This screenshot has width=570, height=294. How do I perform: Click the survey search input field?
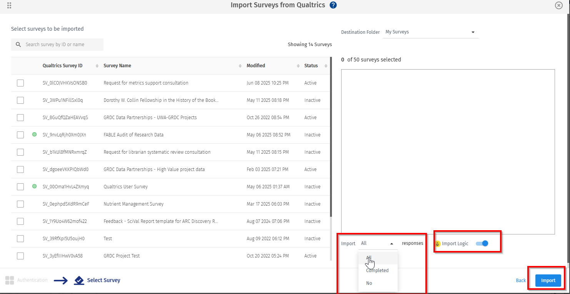tap(62, 45)
